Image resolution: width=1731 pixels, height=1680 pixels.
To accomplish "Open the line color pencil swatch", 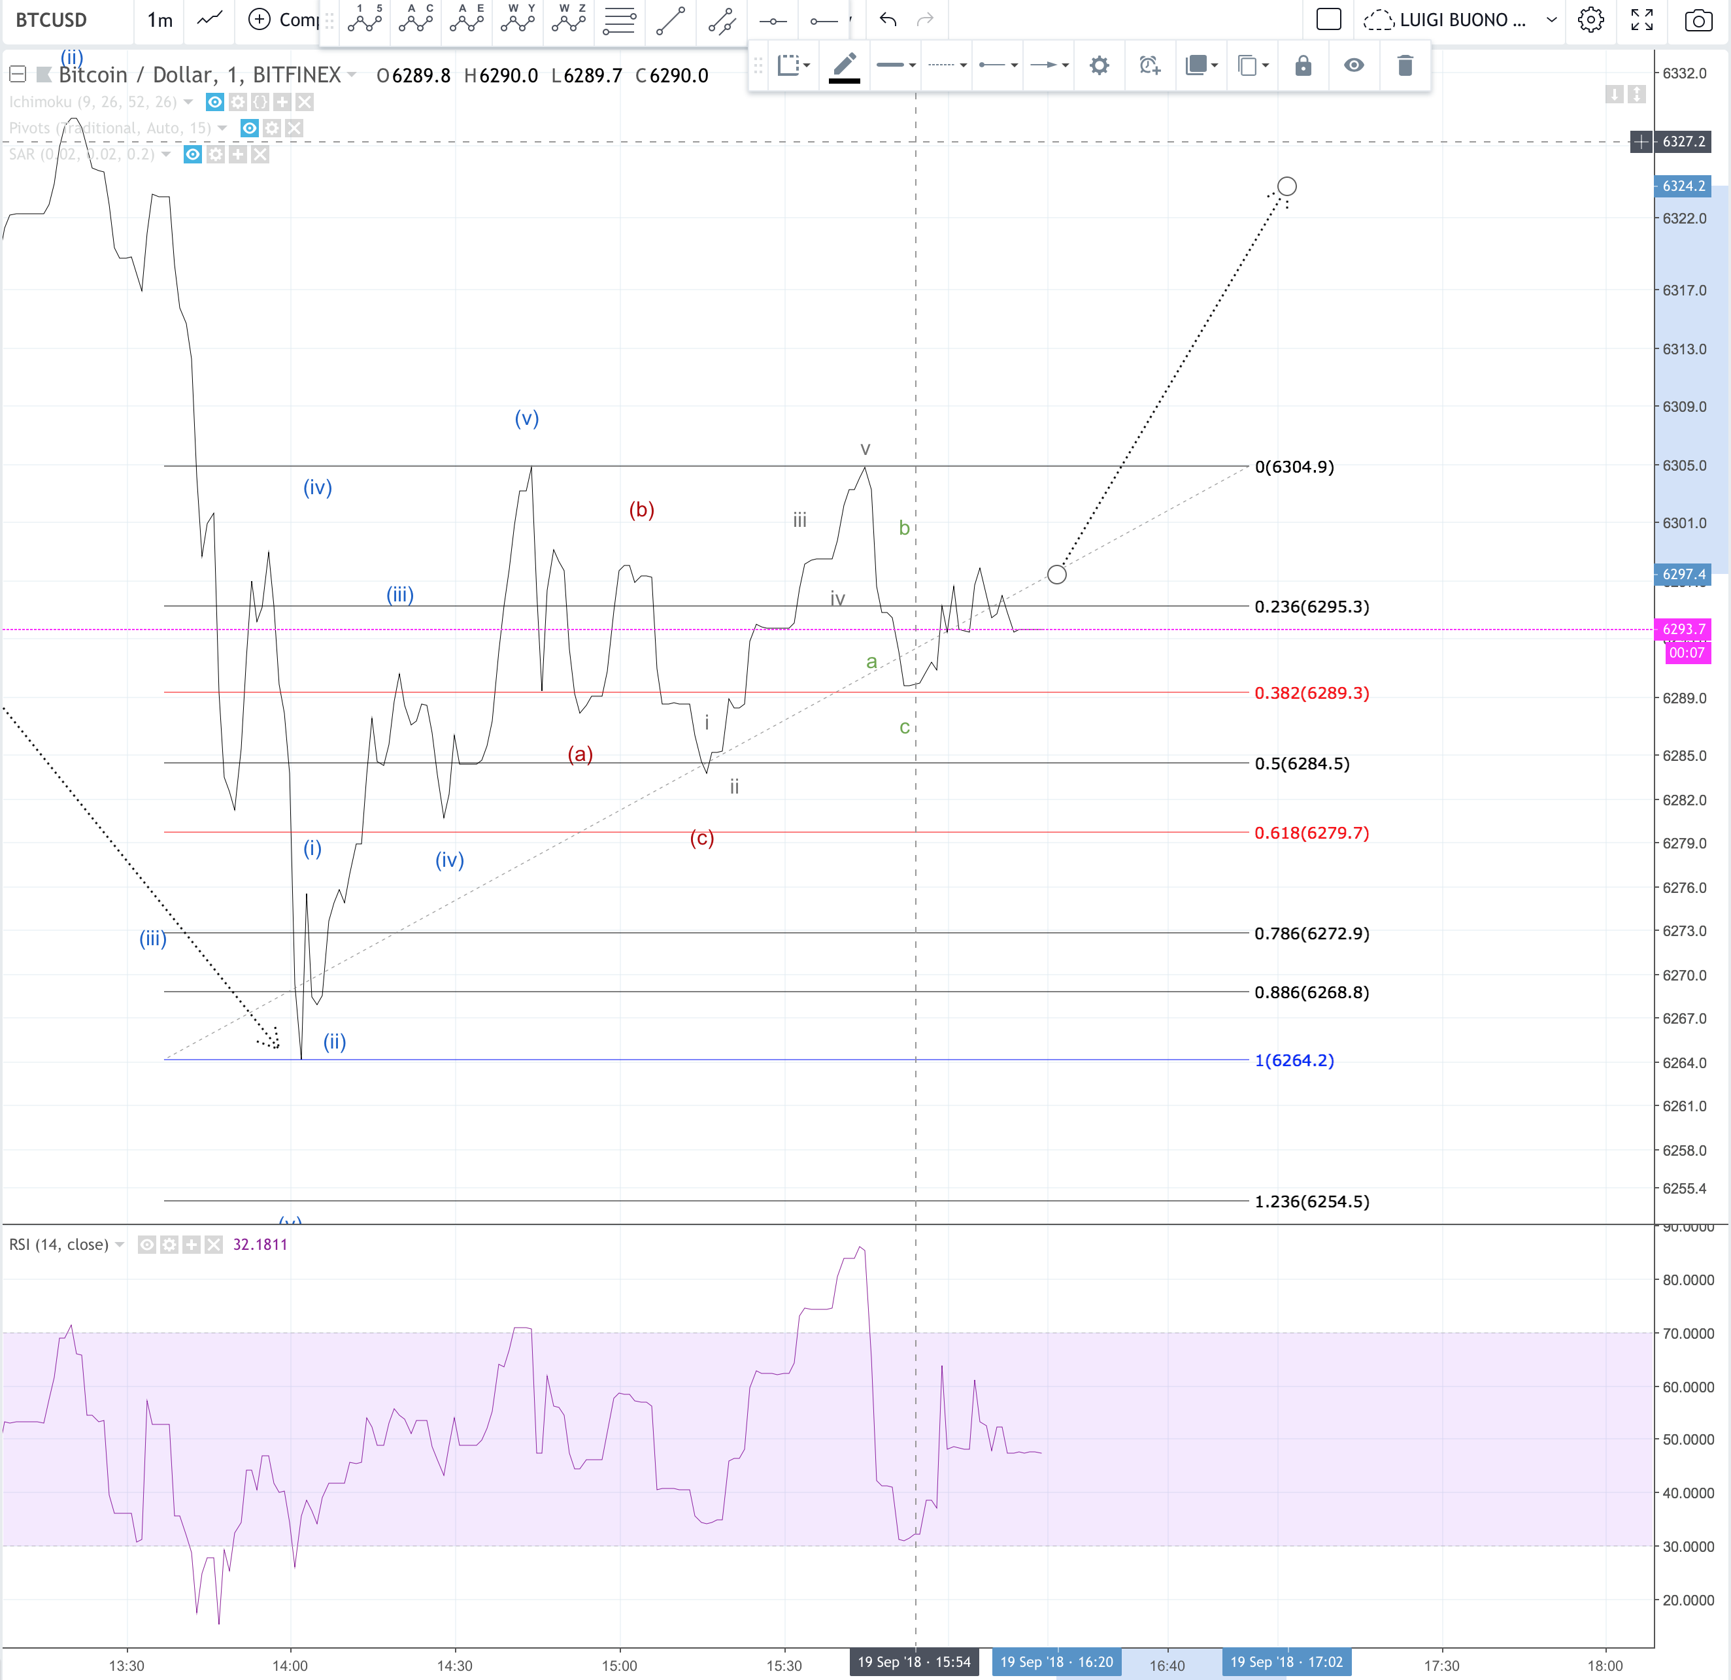I will point(845,65).
